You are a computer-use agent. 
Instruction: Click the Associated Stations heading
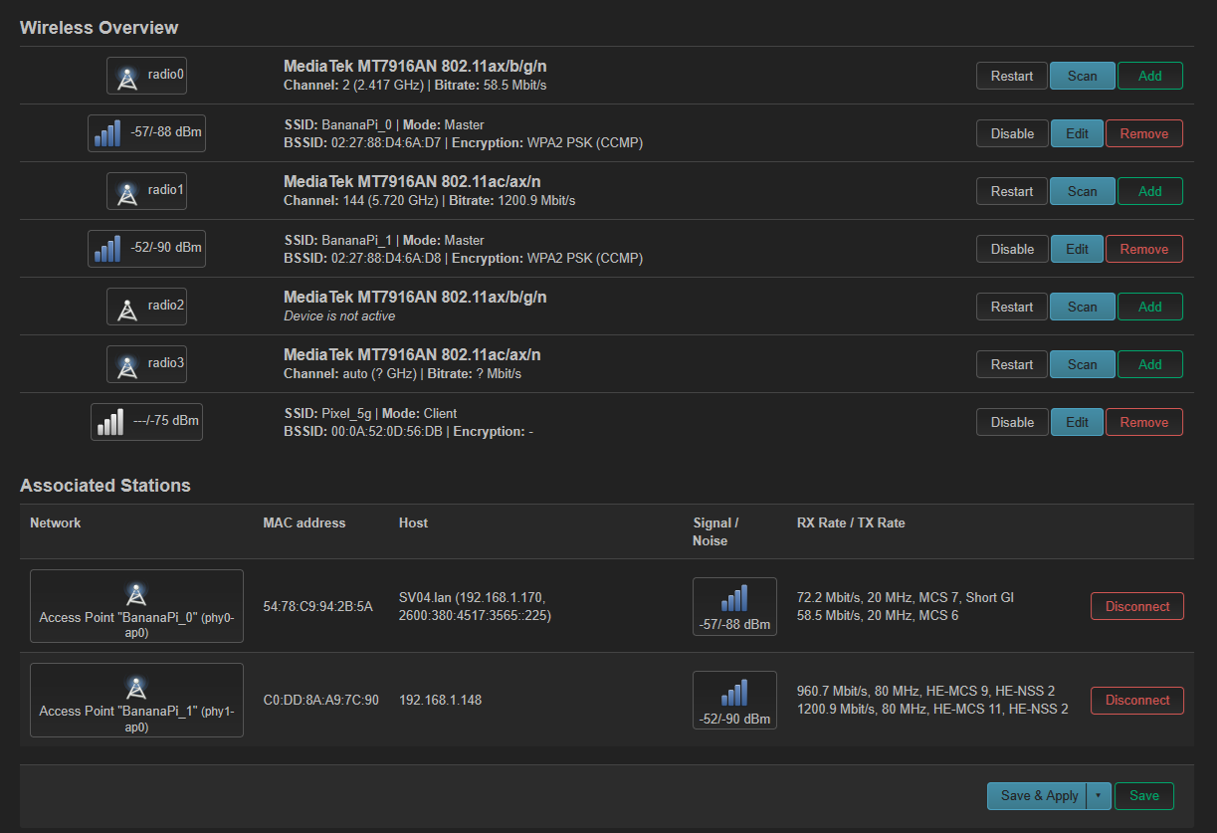(x=105, y=486)
